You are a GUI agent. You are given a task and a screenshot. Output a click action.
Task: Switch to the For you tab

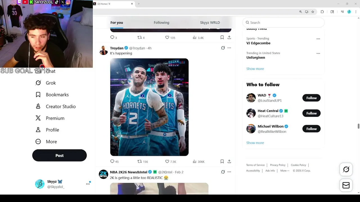117,22
